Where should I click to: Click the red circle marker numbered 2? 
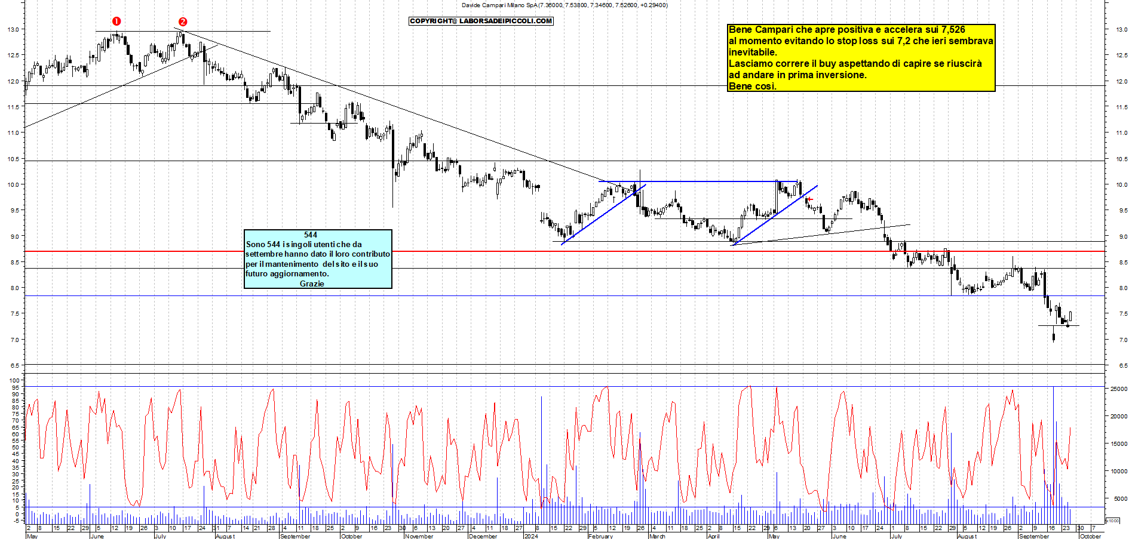tap(183, 21)
